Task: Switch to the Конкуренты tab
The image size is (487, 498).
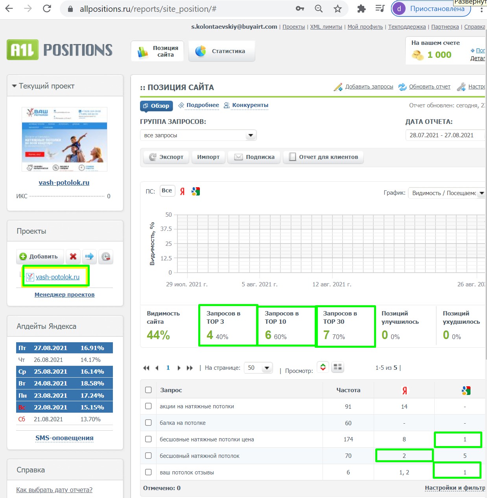Action: pos(246,105)
